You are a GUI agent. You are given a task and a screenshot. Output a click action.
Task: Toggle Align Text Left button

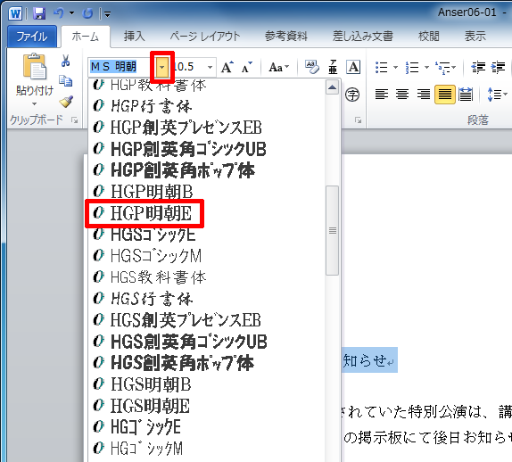coord(382,95)
